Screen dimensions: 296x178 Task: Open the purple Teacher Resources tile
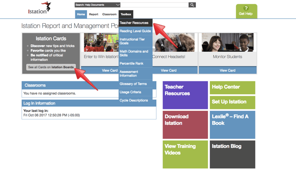click(185, 95)
